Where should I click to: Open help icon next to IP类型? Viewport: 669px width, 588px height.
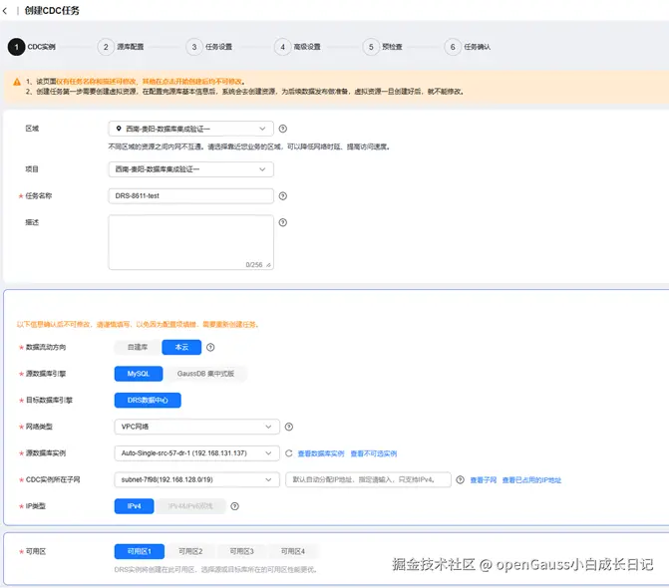pyautogui.click(x=234, y=506)
